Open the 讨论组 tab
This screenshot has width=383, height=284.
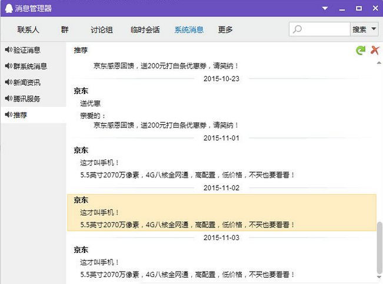click(x=102, y=30)
